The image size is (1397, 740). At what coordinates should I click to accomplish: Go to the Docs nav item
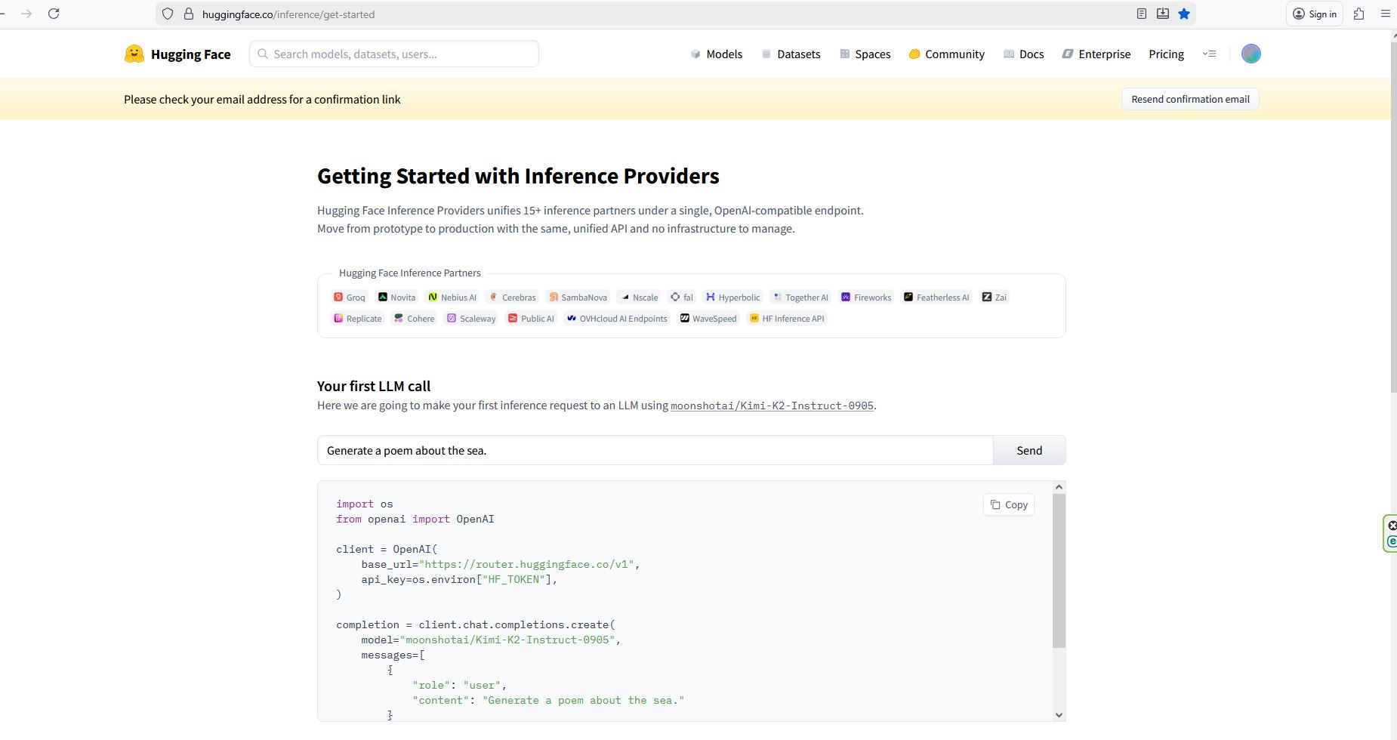(x=1023, y=54)
